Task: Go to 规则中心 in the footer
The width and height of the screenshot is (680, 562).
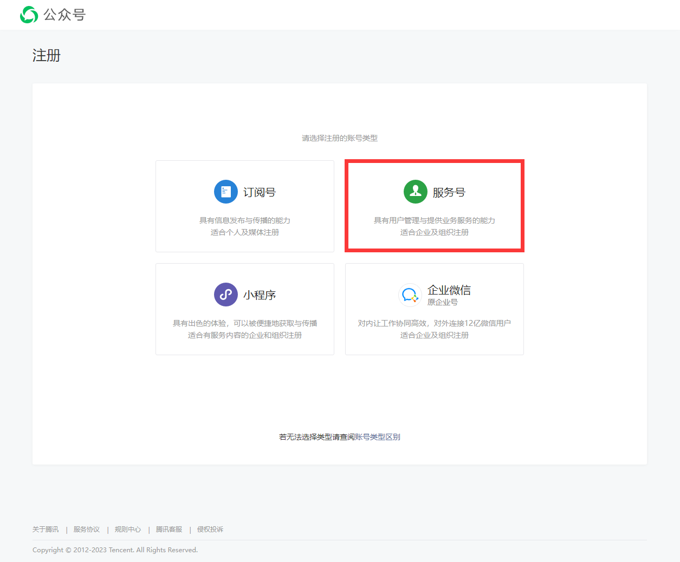Action: [x=128, y=530]
